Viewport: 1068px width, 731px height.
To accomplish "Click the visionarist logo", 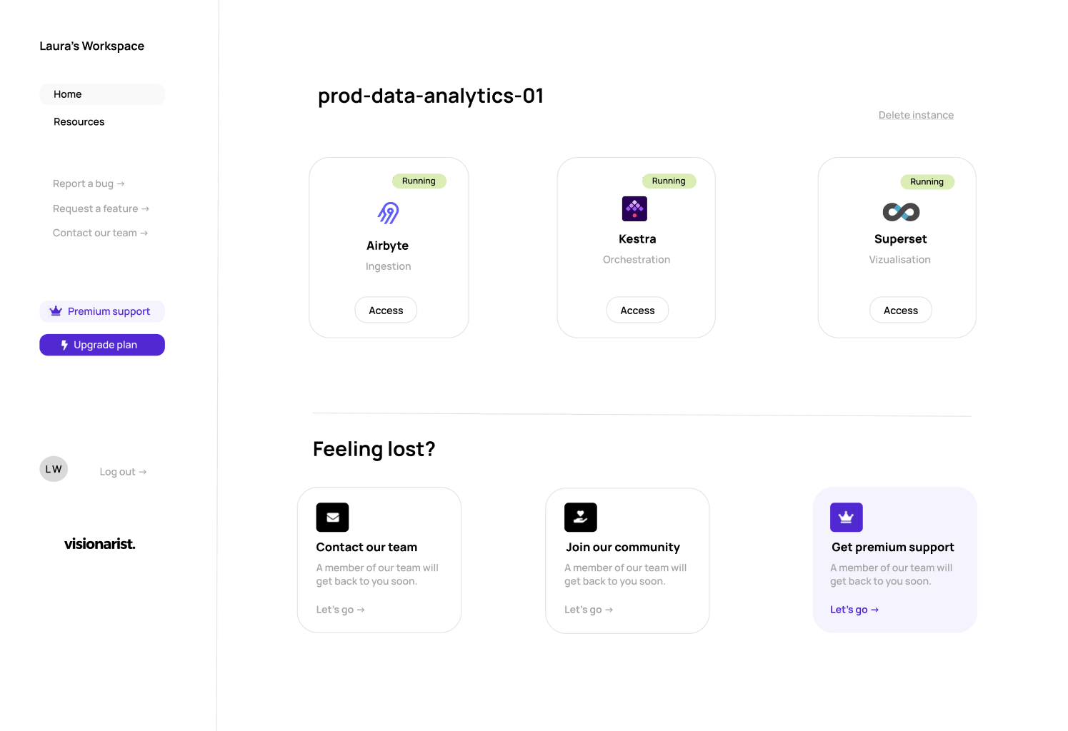I will 100,544.
